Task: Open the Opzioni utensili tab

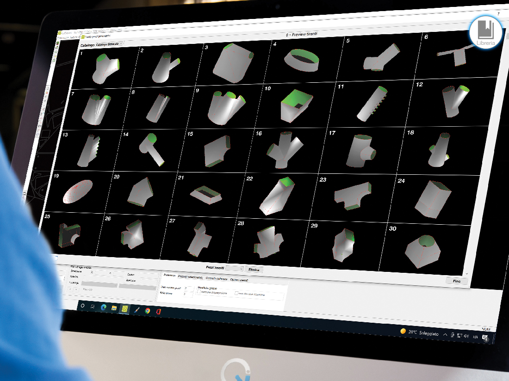Action: pos(239,280)
